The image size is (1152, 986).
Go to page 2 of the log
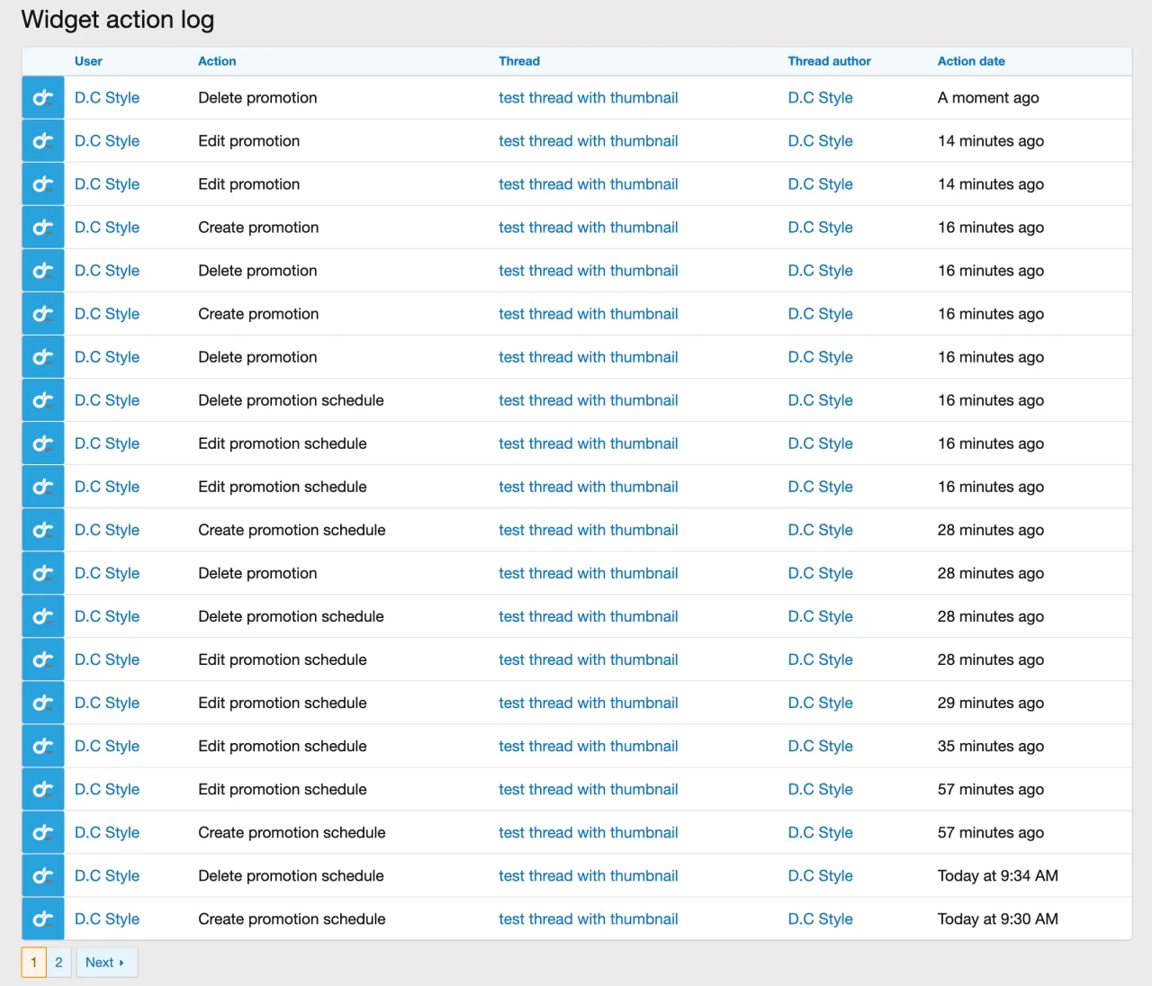58,962
